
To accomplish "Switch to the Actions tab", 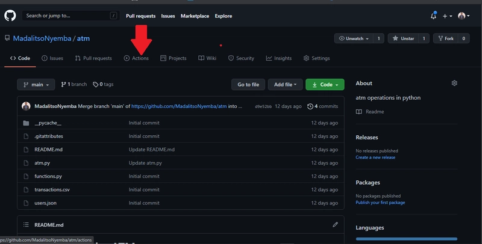I will (x=136, y=58).
